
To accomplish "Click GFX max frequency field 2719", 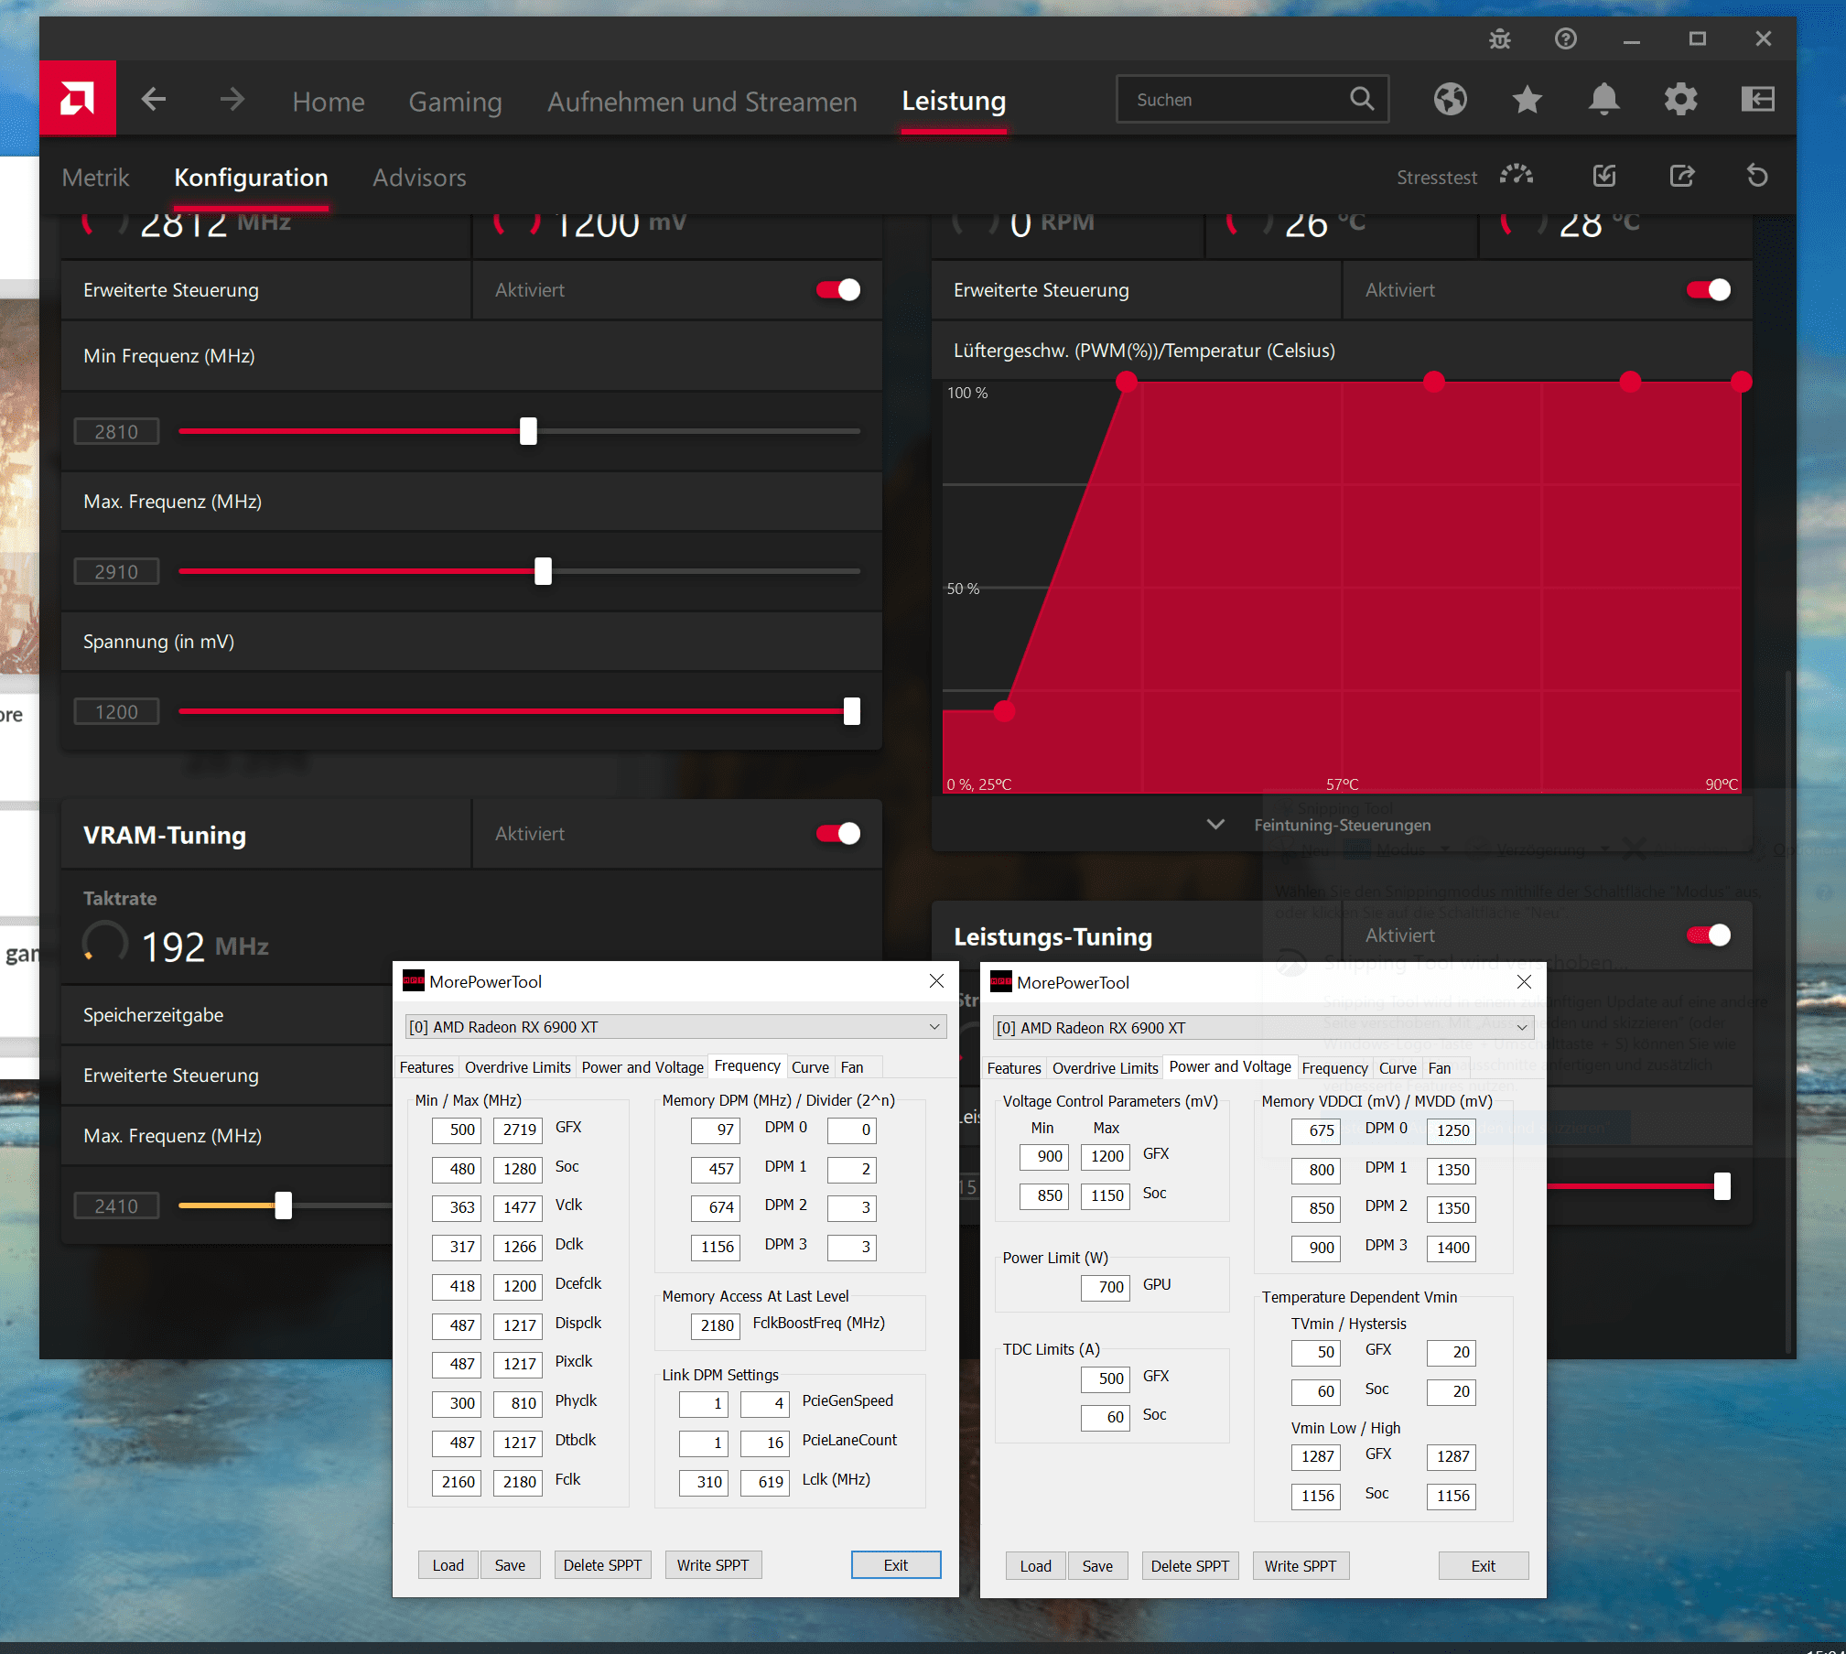I will 518,1130.
